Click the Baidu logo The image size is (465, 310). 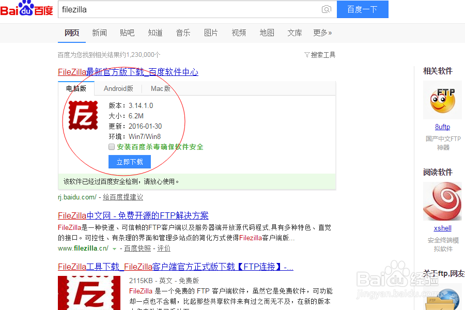pyautogui.click(x=26, y=9)
